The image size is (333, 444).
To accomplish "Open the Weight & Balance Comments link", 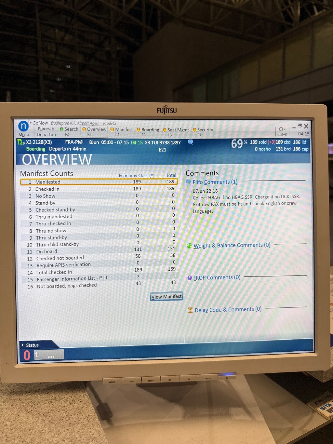I will click(232, 245).
